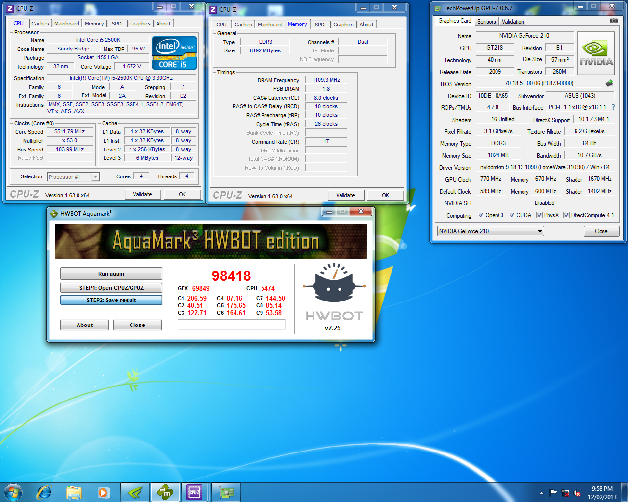628x502 pixels.
Task: Switch to the GPU-Z taskbar icon
Action: point(226,492)
